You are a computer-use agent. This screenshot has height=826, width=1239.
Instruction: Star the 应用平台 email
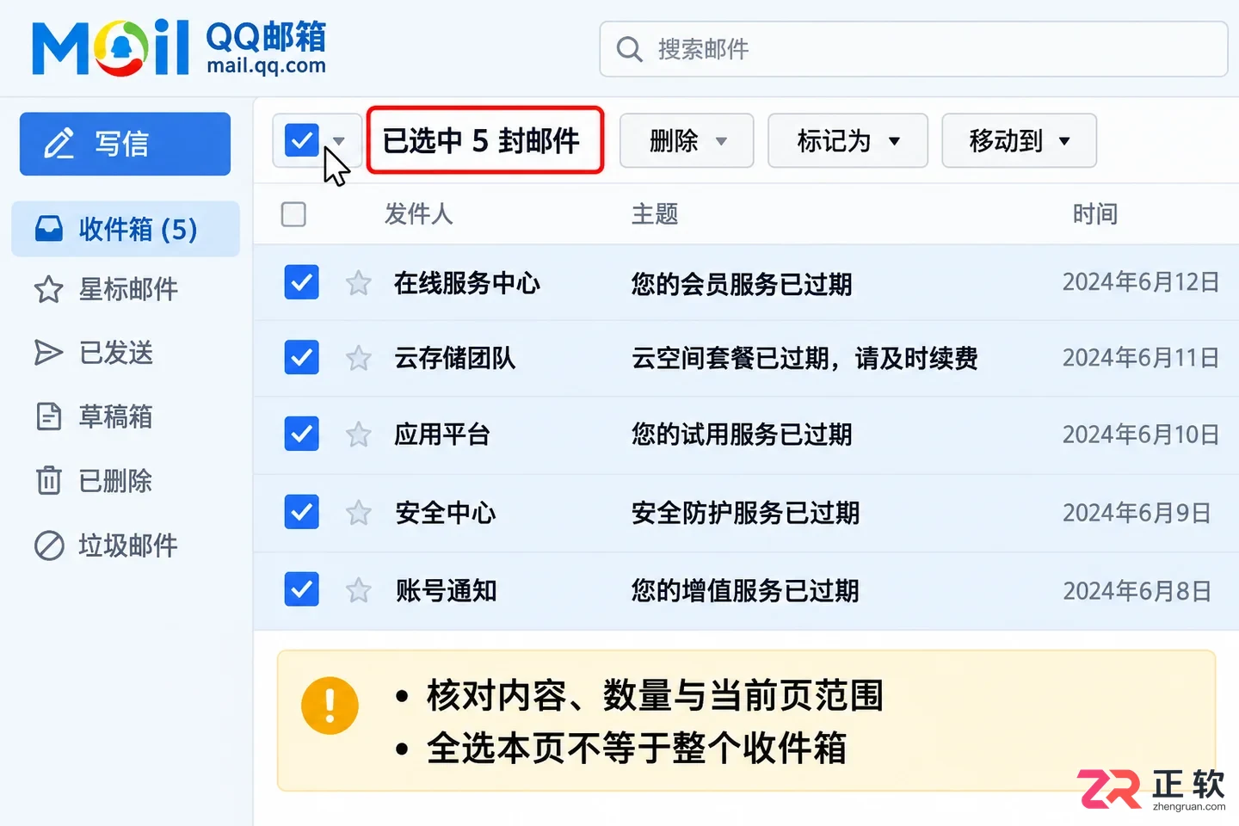(358, 435)
